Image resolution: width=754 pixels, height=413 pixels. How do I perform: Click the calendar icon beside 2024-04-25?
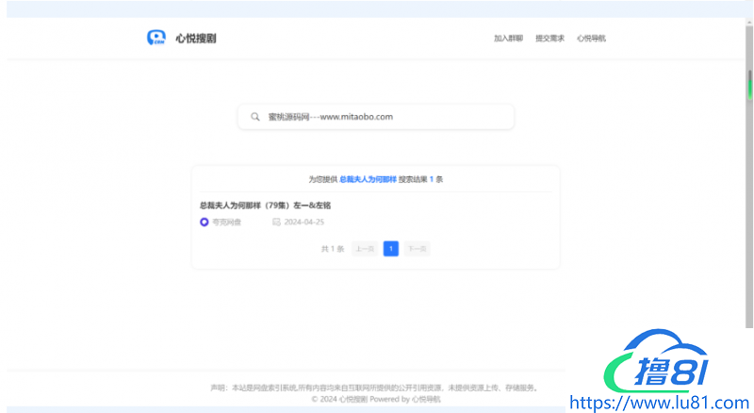[276, 223]
